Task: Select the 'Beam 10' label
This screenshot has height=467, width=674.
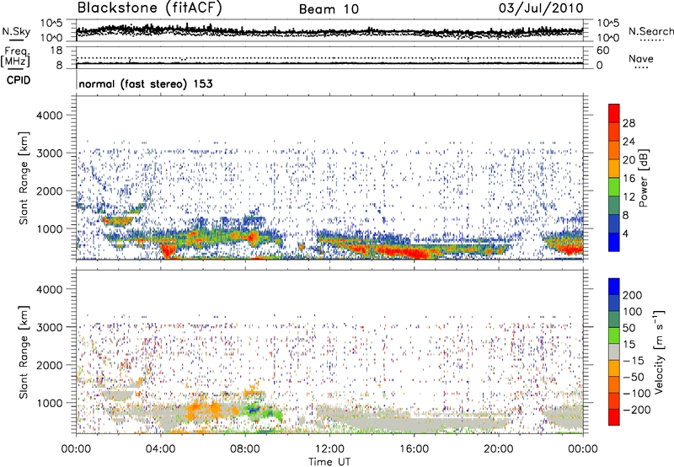Action: point(329,9)
